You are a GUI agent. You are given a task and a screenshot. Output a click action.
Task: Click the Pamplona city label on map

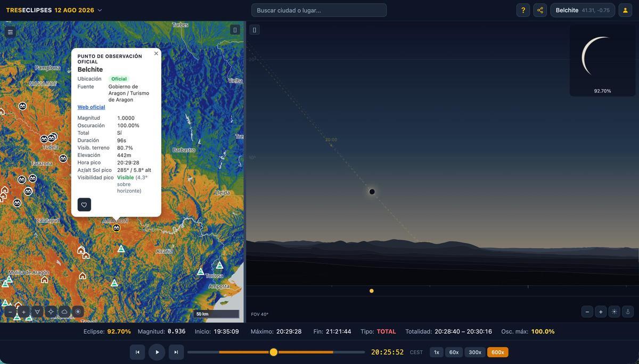click(48, 68)
